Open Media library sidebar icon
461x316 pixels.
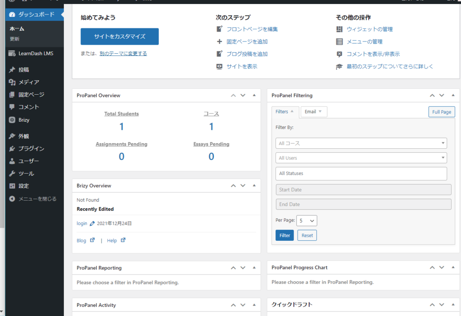point(12,82)
